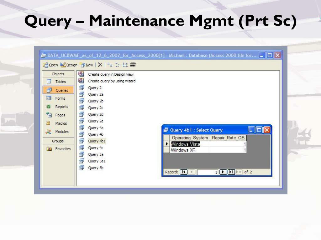Select Query 4a in list

click(x=96, y=128)
